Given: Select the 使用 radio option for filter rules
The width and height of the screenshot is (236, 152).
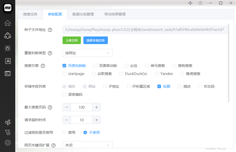Looking at the screenshot, I should (64, 132).
